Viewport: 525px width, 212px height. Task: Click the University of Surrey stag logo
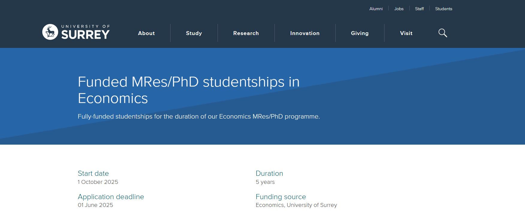50,32
